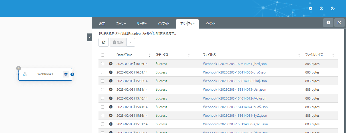Expand details for the 16:06:14 row
Viewport: 346px width, 133px height.
[111, 64]
